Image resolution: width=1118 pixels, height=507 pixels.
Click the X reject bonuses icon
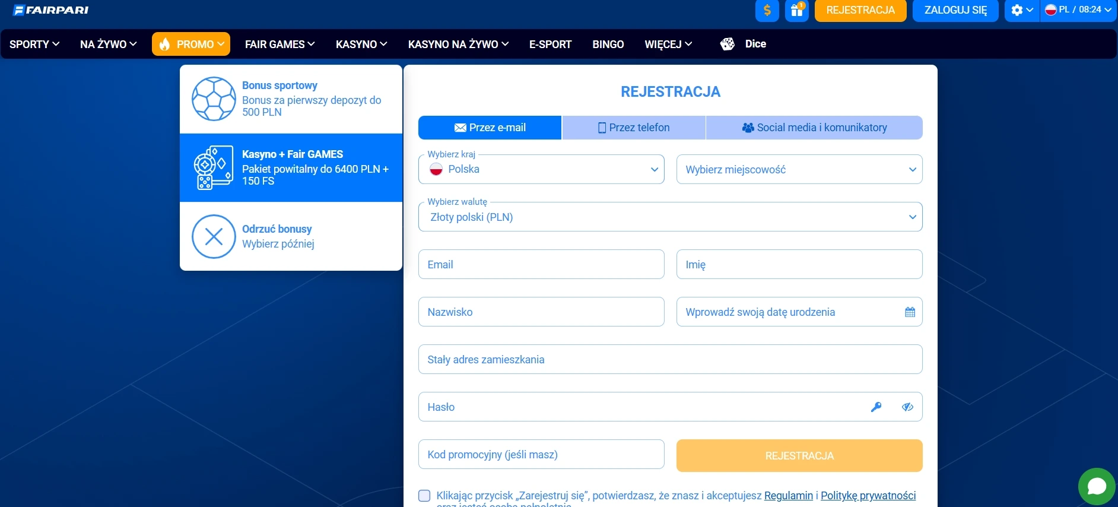tap(214, 236)
